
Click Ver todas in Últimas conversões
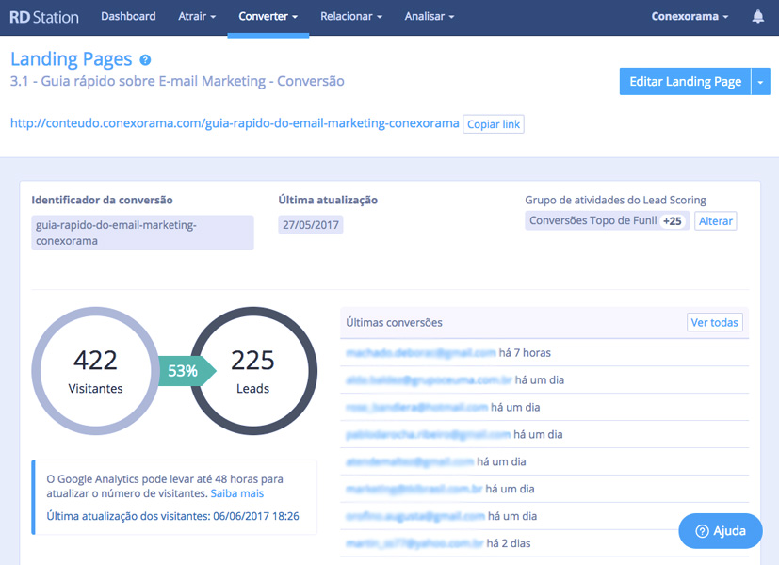(x=714, y=323)
